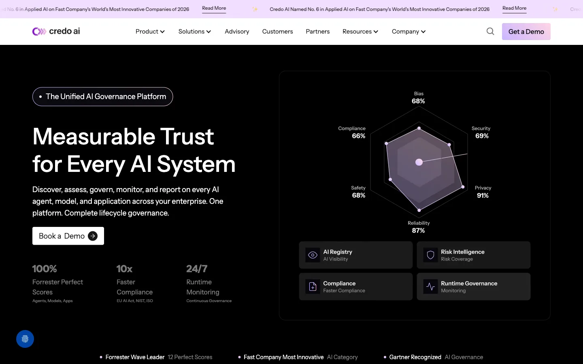This screenshot has width=583, height=364.
Task: Click the second Read More banner link
Action: (x=514, y=8)
